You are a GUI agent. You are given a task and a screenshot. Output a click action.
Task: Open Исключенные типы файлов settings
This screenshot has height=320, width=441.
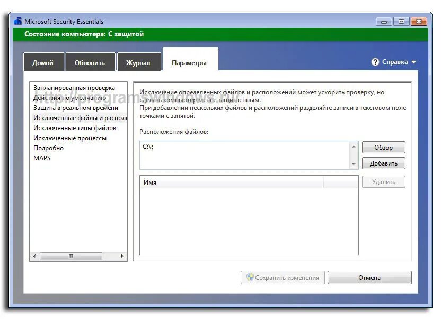click(x=75, y=128)
